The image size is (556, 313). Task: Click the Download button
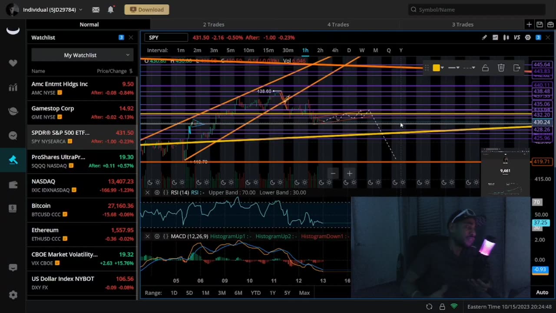(147, 10)
